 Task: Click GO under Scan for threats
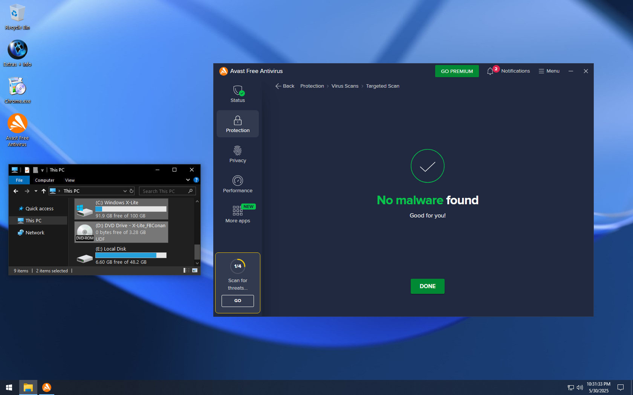pyautogui.click(x=238, y=301)
